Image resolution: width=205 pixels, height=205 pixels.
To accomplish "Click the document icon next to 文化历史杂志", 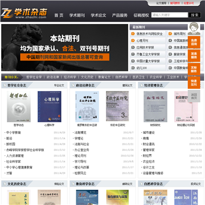I will click(5, 184).
